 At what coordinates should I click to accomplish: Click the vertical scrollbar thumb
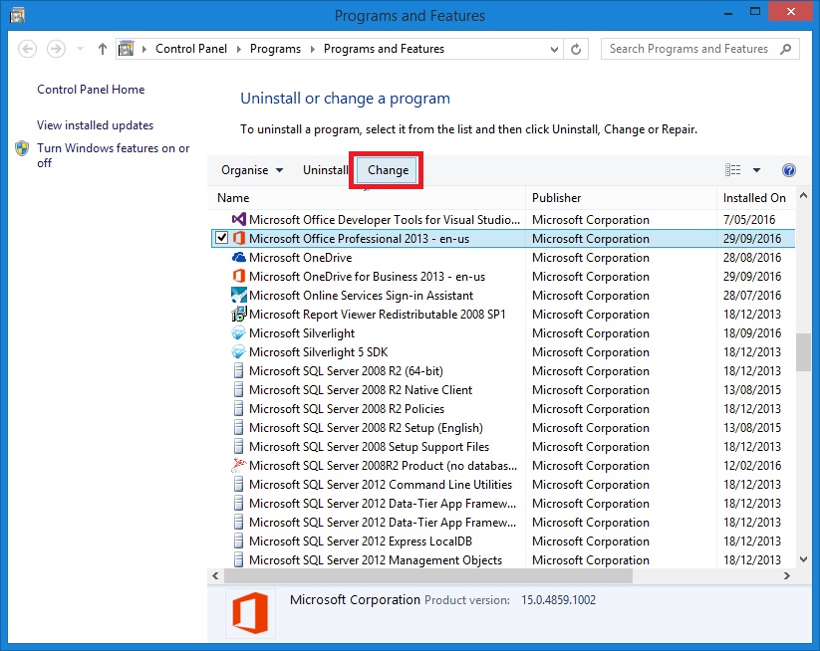803,352
